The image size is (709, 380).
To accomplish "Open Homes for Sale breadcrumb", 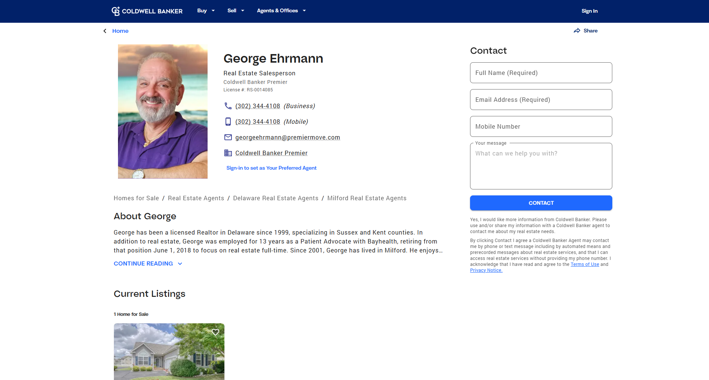I will point(136,198).
